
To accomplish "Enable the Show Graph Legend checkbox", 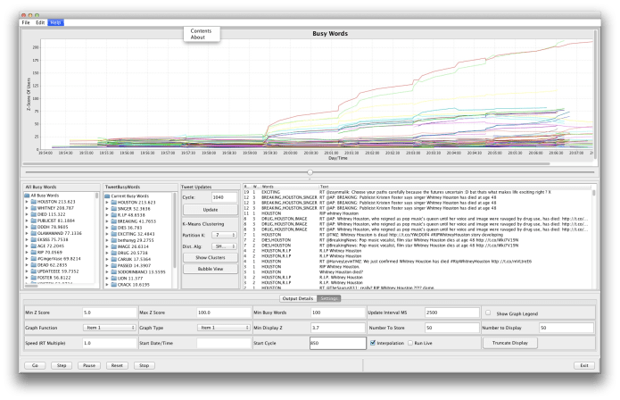I will pos(488,313).
